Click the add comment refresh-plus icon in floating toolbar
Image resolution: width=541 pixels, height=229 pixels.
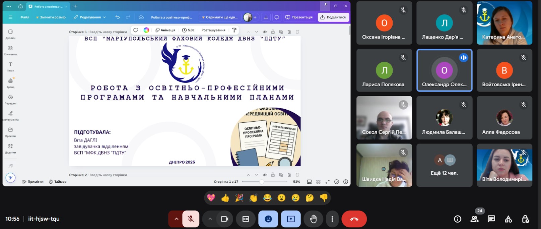click(135, 30)
